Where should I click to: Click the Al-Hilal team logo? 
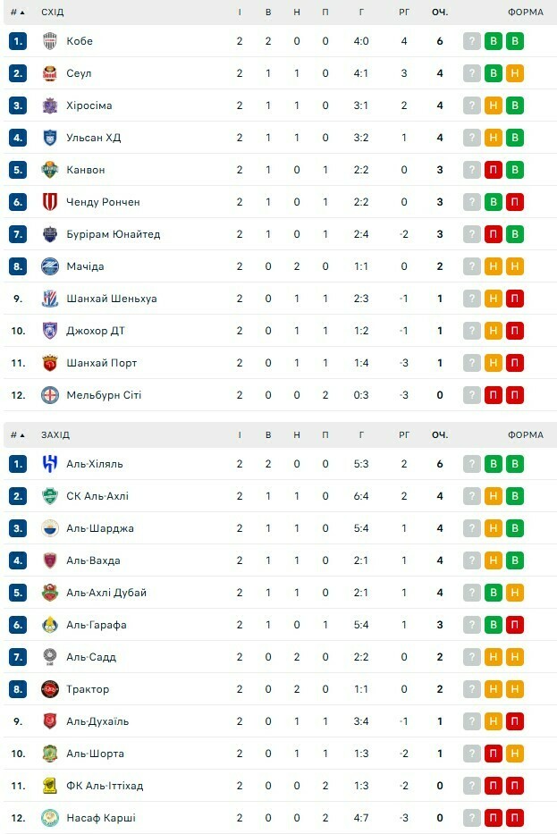tap(50, 464)
